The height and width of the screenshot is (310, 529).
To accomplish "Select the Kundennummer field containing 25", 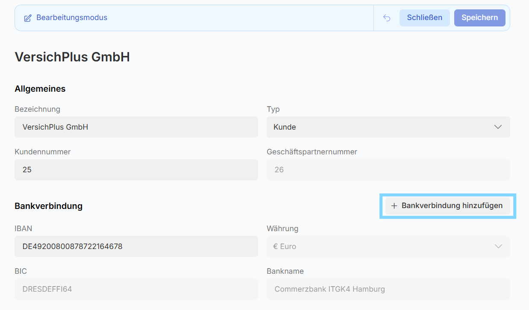I will pyautogui.click(x=136, y=170).
